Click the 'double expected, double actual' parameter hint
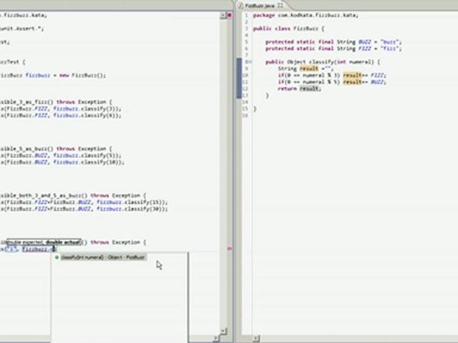Screen dimensions: 458x343 pos(43,243)
